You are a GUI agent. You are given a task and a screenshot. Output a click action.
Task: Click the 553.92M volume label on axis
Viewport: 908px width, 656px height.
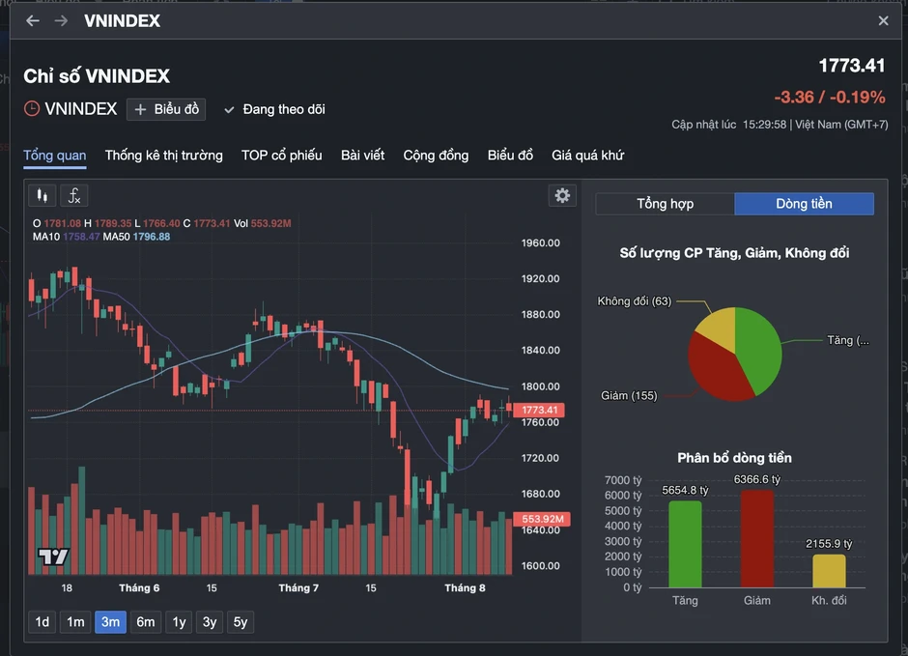543,519
